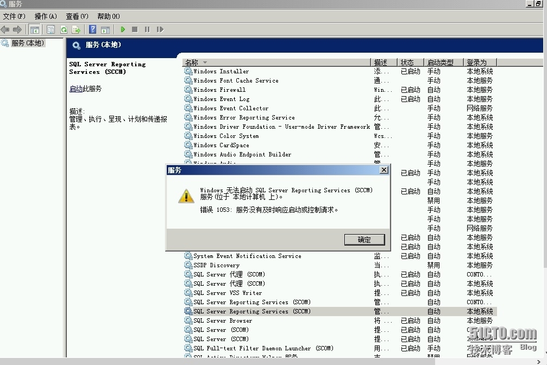The width and height of the screenshot is (547, 365).
Task: Click gear icon of SQL Server (SCOM) row
Action: point(188,330)
